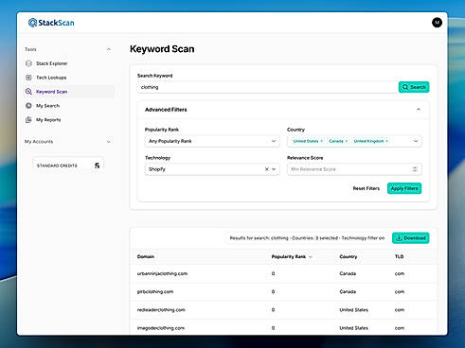Image resolution: width=465 pixels, height=348 pixels.
Task: Download the search results
Action: coord(410,238)
